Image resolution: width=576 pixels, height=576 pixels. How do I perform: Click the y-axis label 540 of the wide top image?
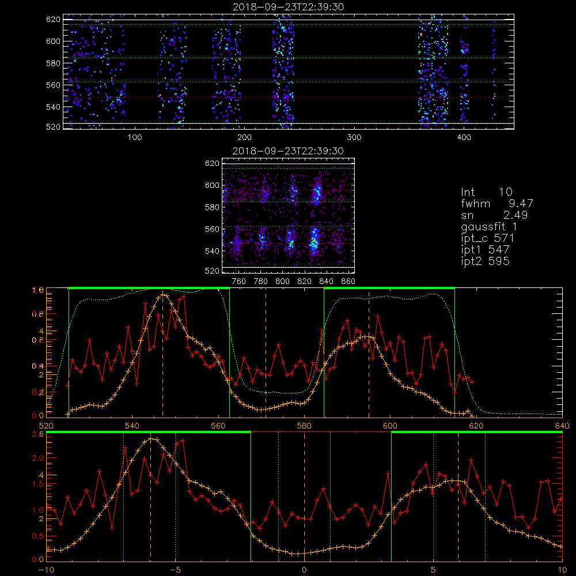(53, 107)
